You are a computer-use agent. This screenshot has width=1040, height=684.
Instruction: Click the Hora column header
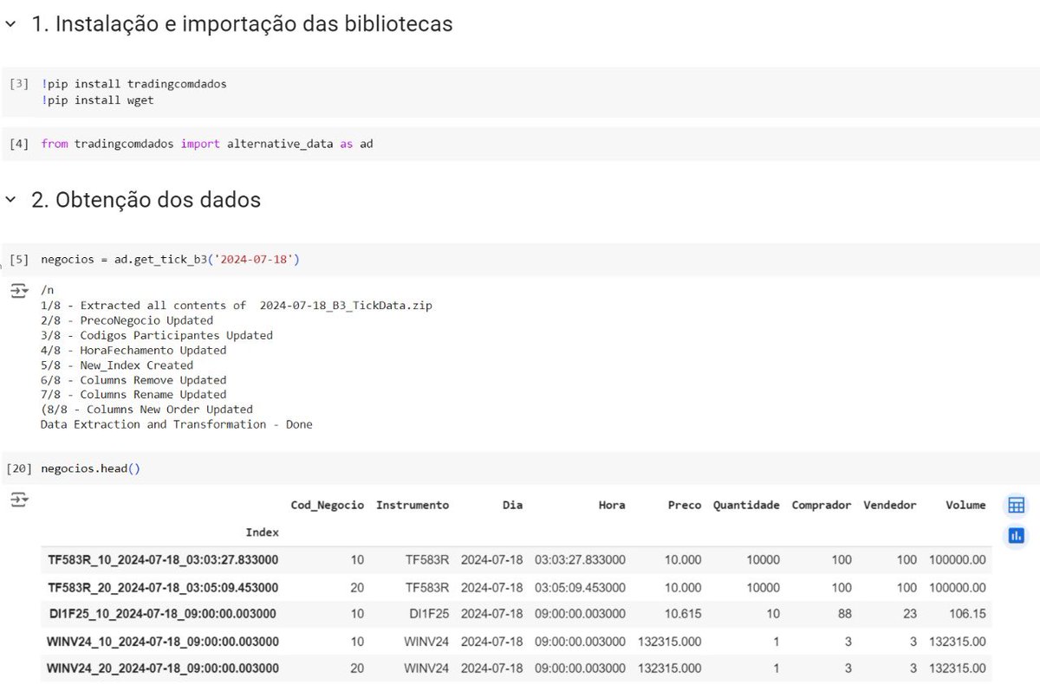click(611, 505)
